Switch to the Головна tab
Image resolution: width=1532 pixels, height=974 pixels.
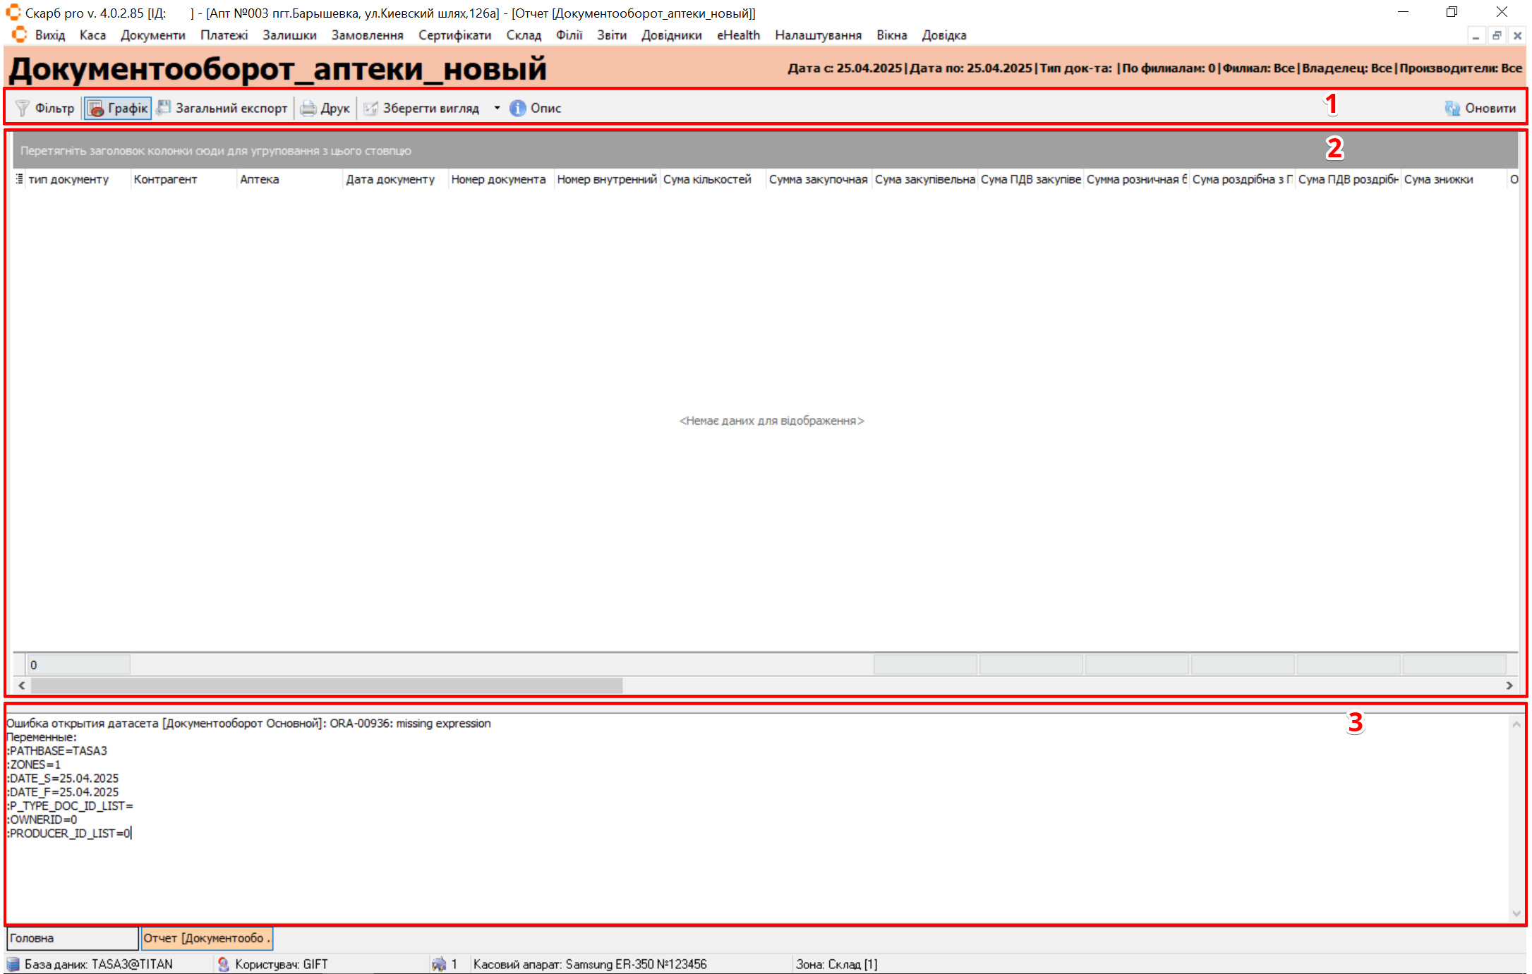coord(72,938)
